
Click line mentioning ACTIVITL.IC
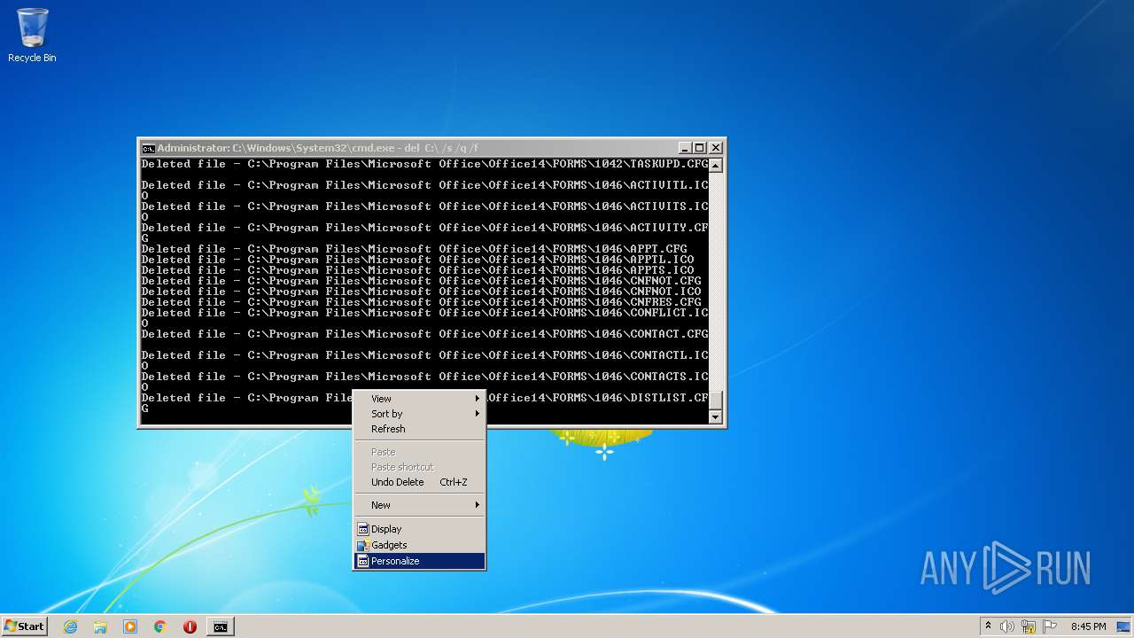point(425,185)
